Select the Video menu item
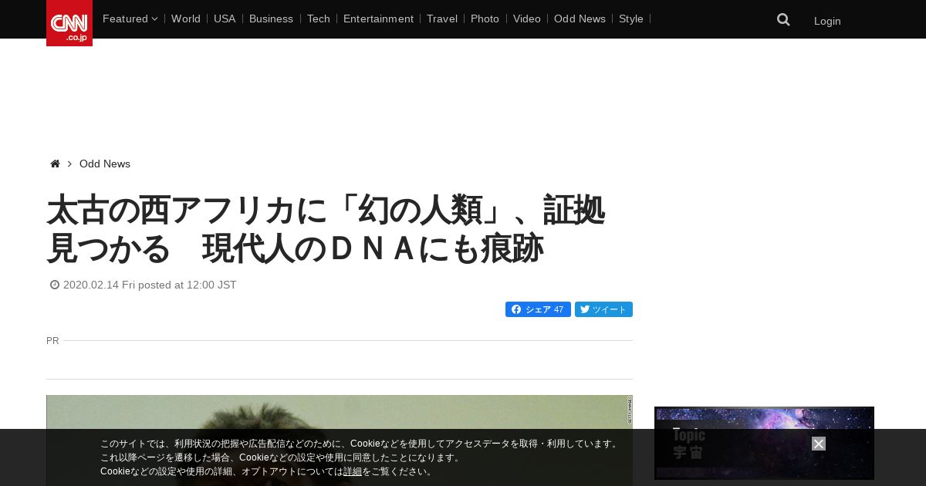This screenshot has height=486, width=926. click(x=527, y=19)
